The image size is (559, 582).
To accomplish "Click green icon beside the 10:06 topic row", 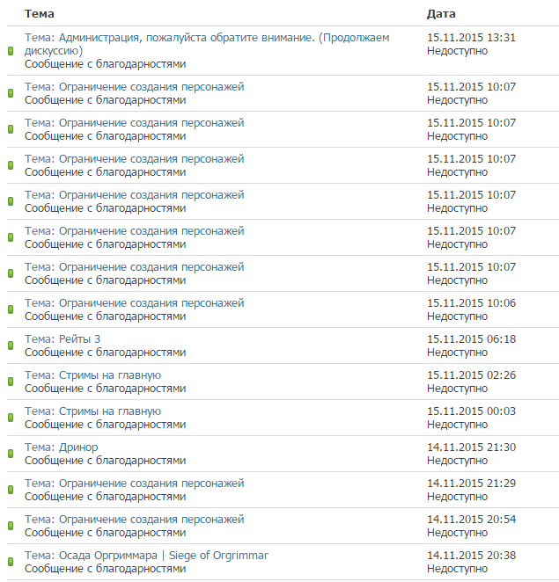I will pyautogui.click(x=11, y=309).
